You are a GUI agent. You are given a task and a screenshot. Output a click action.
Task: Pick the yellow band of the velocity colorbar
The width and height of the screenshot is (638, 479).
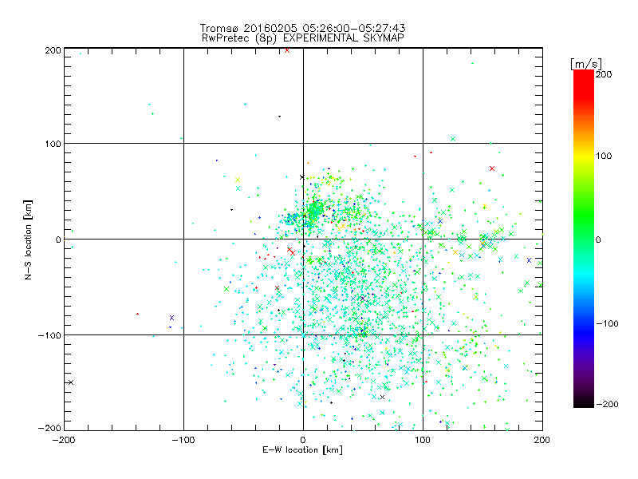pyautogui.click(x=584, y=156)
